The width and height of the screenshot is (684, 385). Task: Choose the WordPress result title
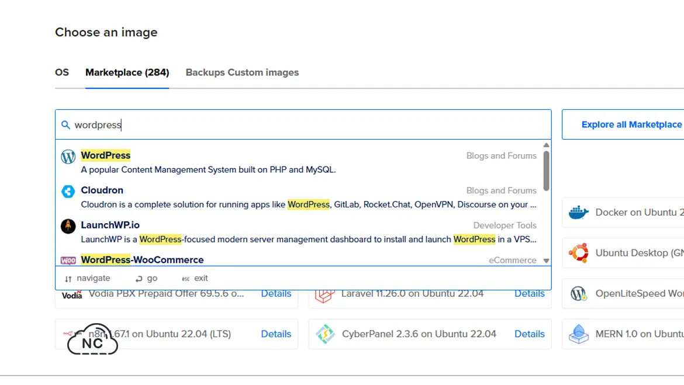click(x=106, y=155)
